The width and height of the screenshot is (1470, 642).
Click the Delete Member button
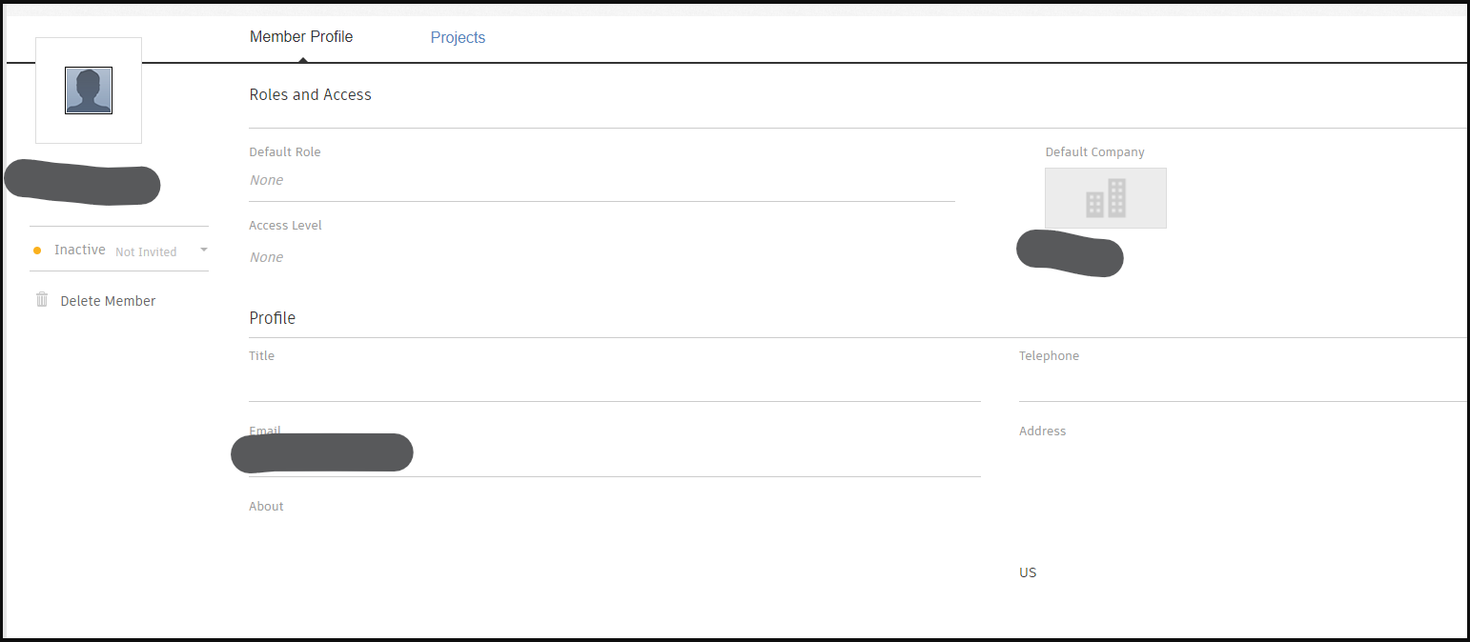(x=108, y=301)
